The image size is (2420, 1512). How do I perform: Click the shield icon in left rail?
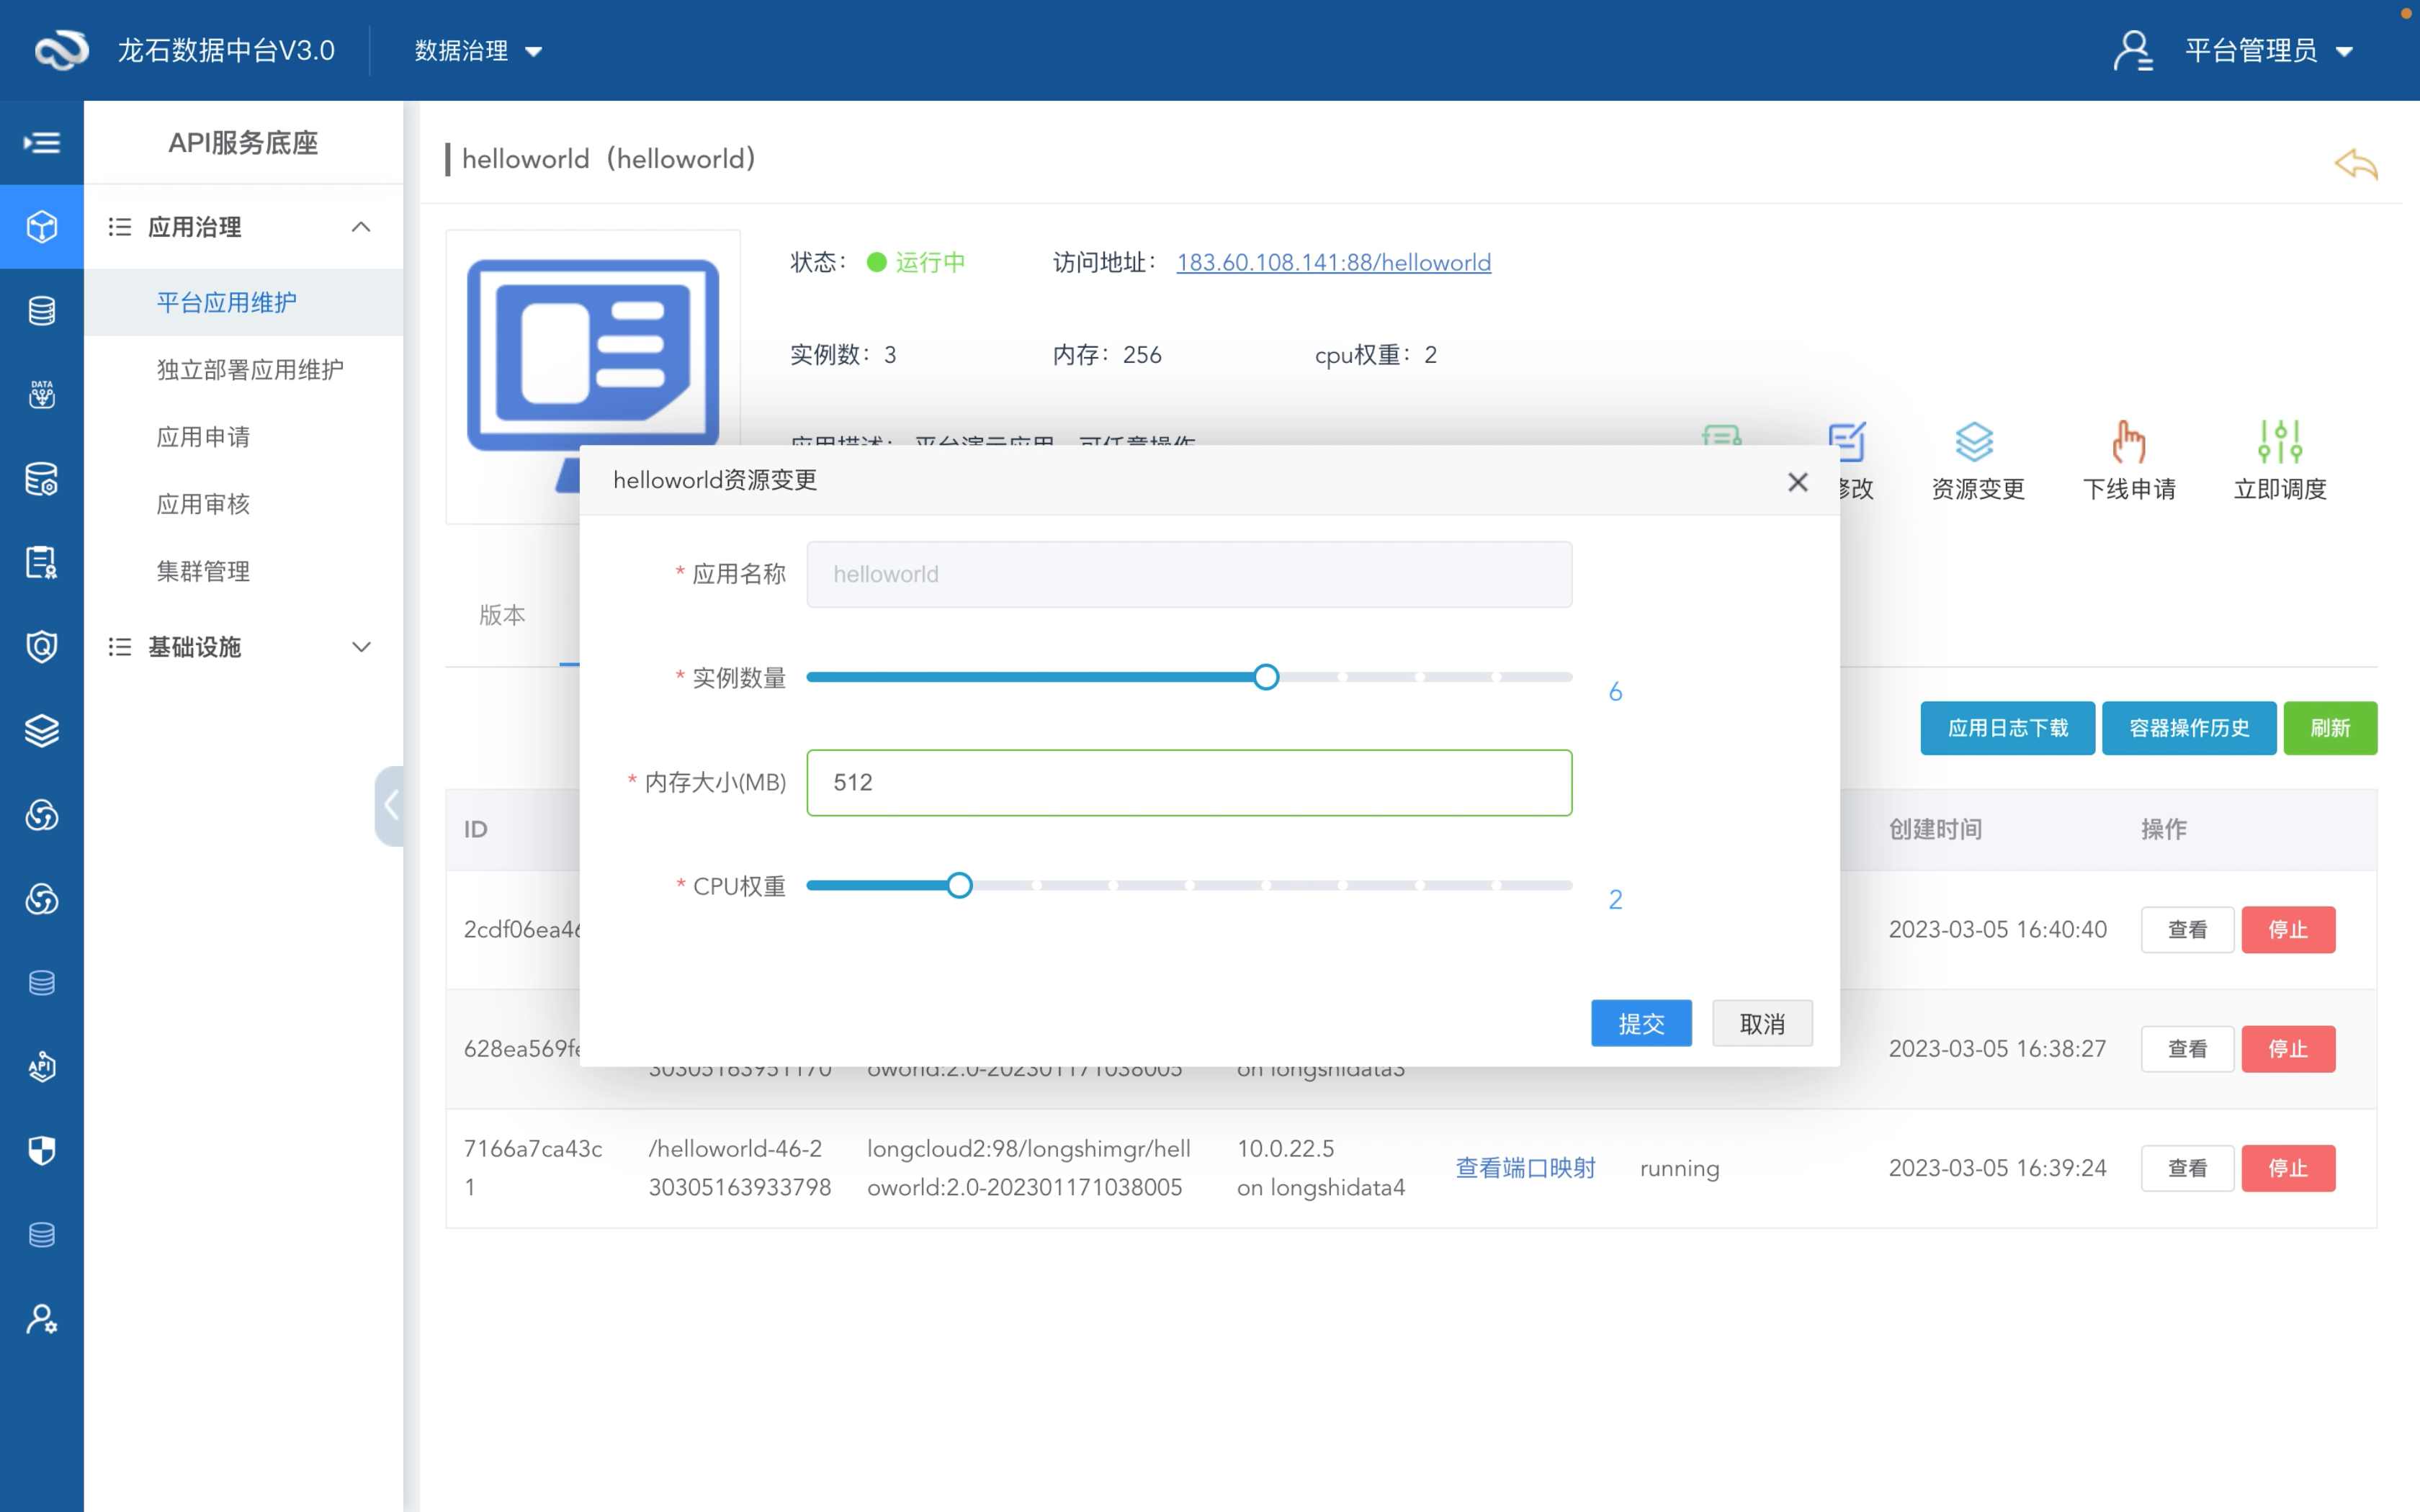[x=42, y=1150]
